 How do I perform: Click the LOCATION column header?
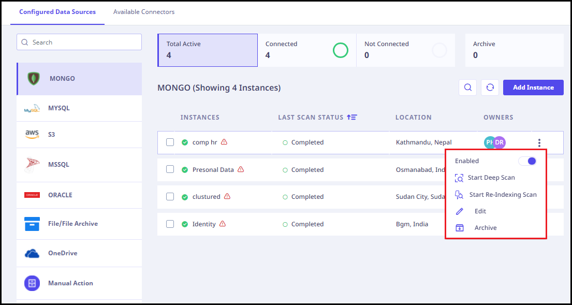pos(413,118)
